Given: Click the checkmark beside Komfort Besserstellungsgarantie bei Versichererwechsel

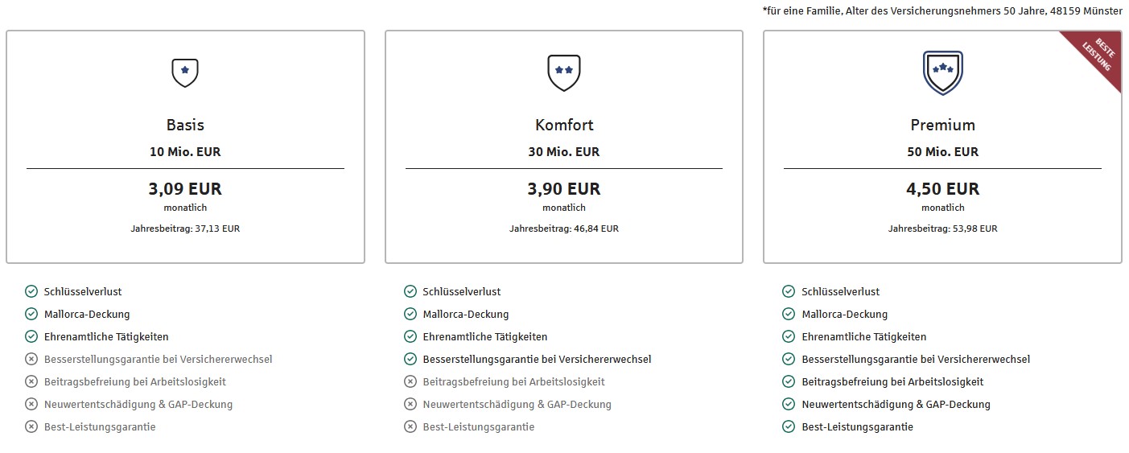Looking at the screenshot, I should coord(410,359).
